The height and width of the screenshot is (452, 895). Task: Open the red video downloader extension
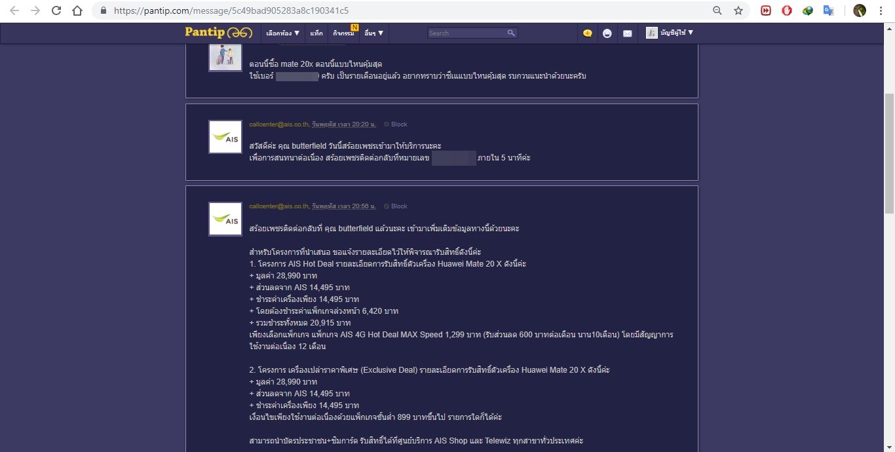(766, 10)
